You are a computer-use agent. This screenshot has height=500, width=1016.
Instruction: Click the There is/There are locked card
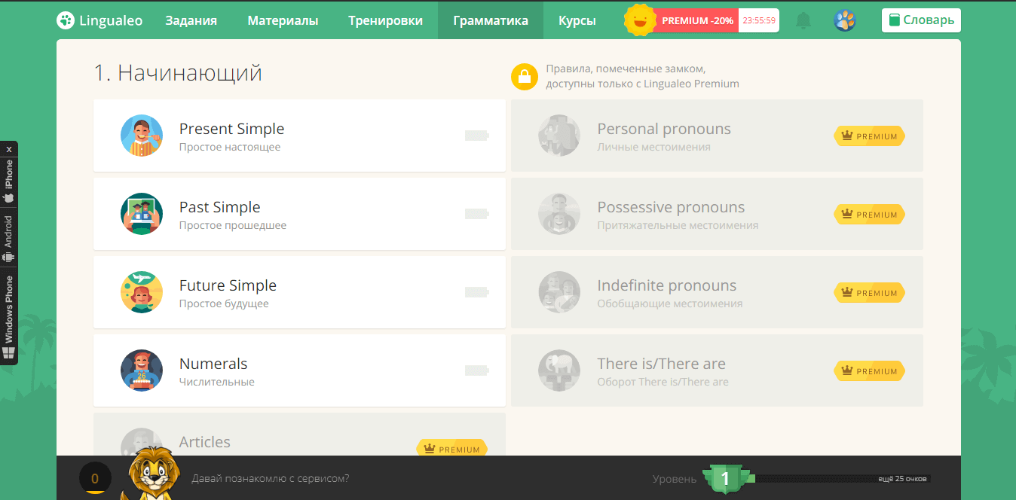(716, 370)
